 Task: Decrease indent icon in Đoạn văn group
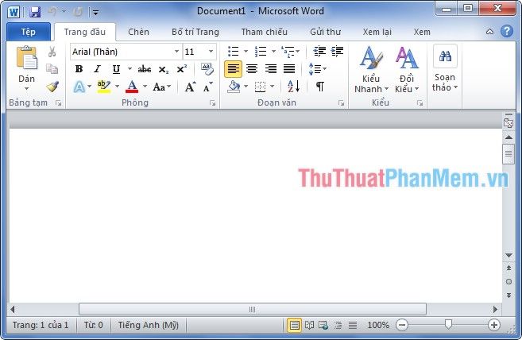click(x=319, y=52)
